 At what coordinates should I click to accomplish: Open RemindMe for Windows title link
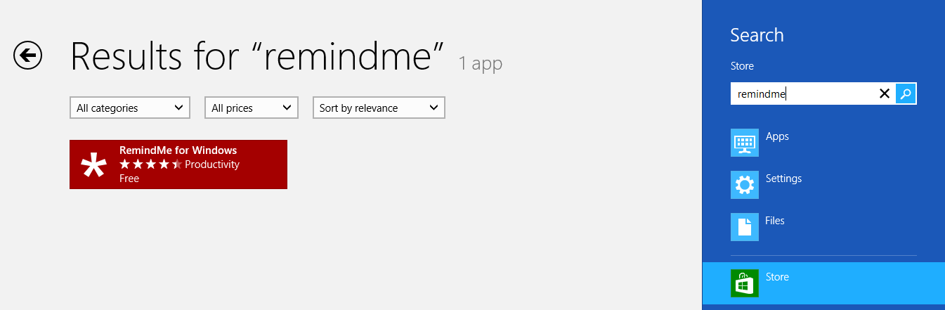(x=178, y=150)
